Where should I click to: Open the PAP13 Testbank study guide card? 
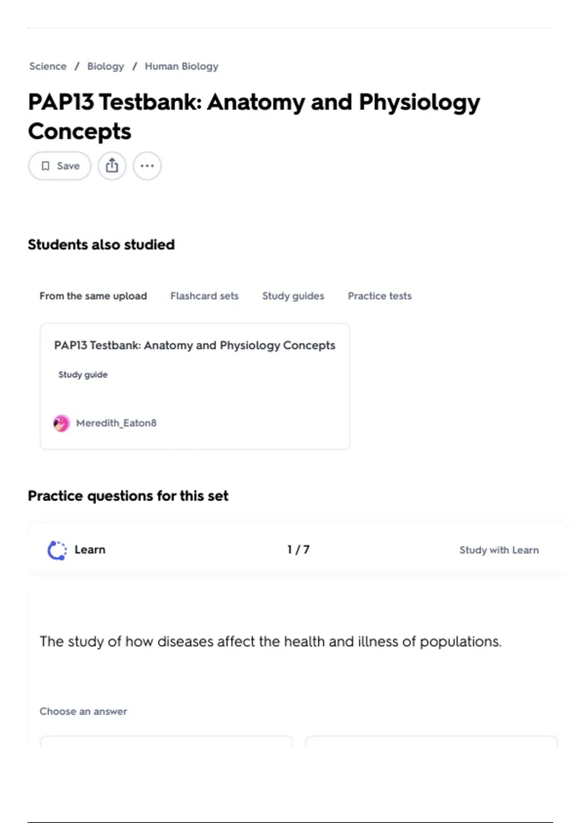pyautogui.click(x=195, y=386)
